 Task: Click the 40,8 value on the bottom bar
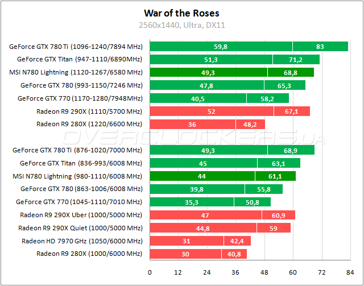(x=234, y=254)
